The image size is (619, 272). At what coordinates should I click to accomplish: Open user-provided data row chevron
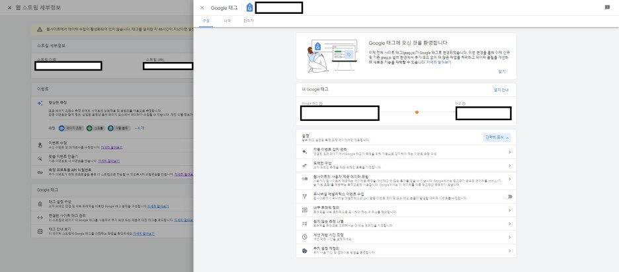(510, 179)
